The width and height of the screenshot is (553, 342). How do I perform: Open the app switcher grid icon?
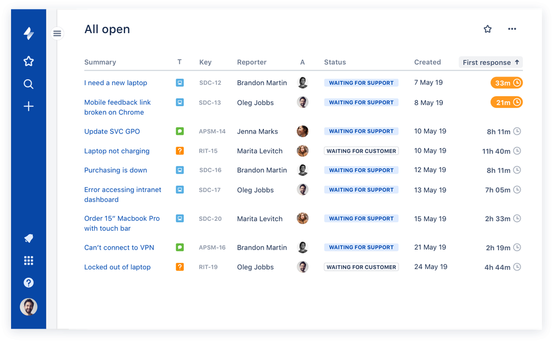(29, 261)
